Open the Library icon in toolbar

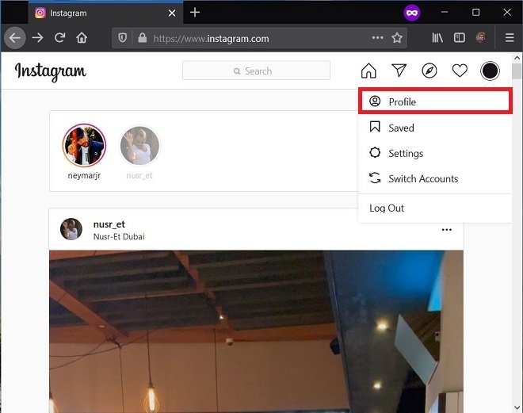(437, 38)
